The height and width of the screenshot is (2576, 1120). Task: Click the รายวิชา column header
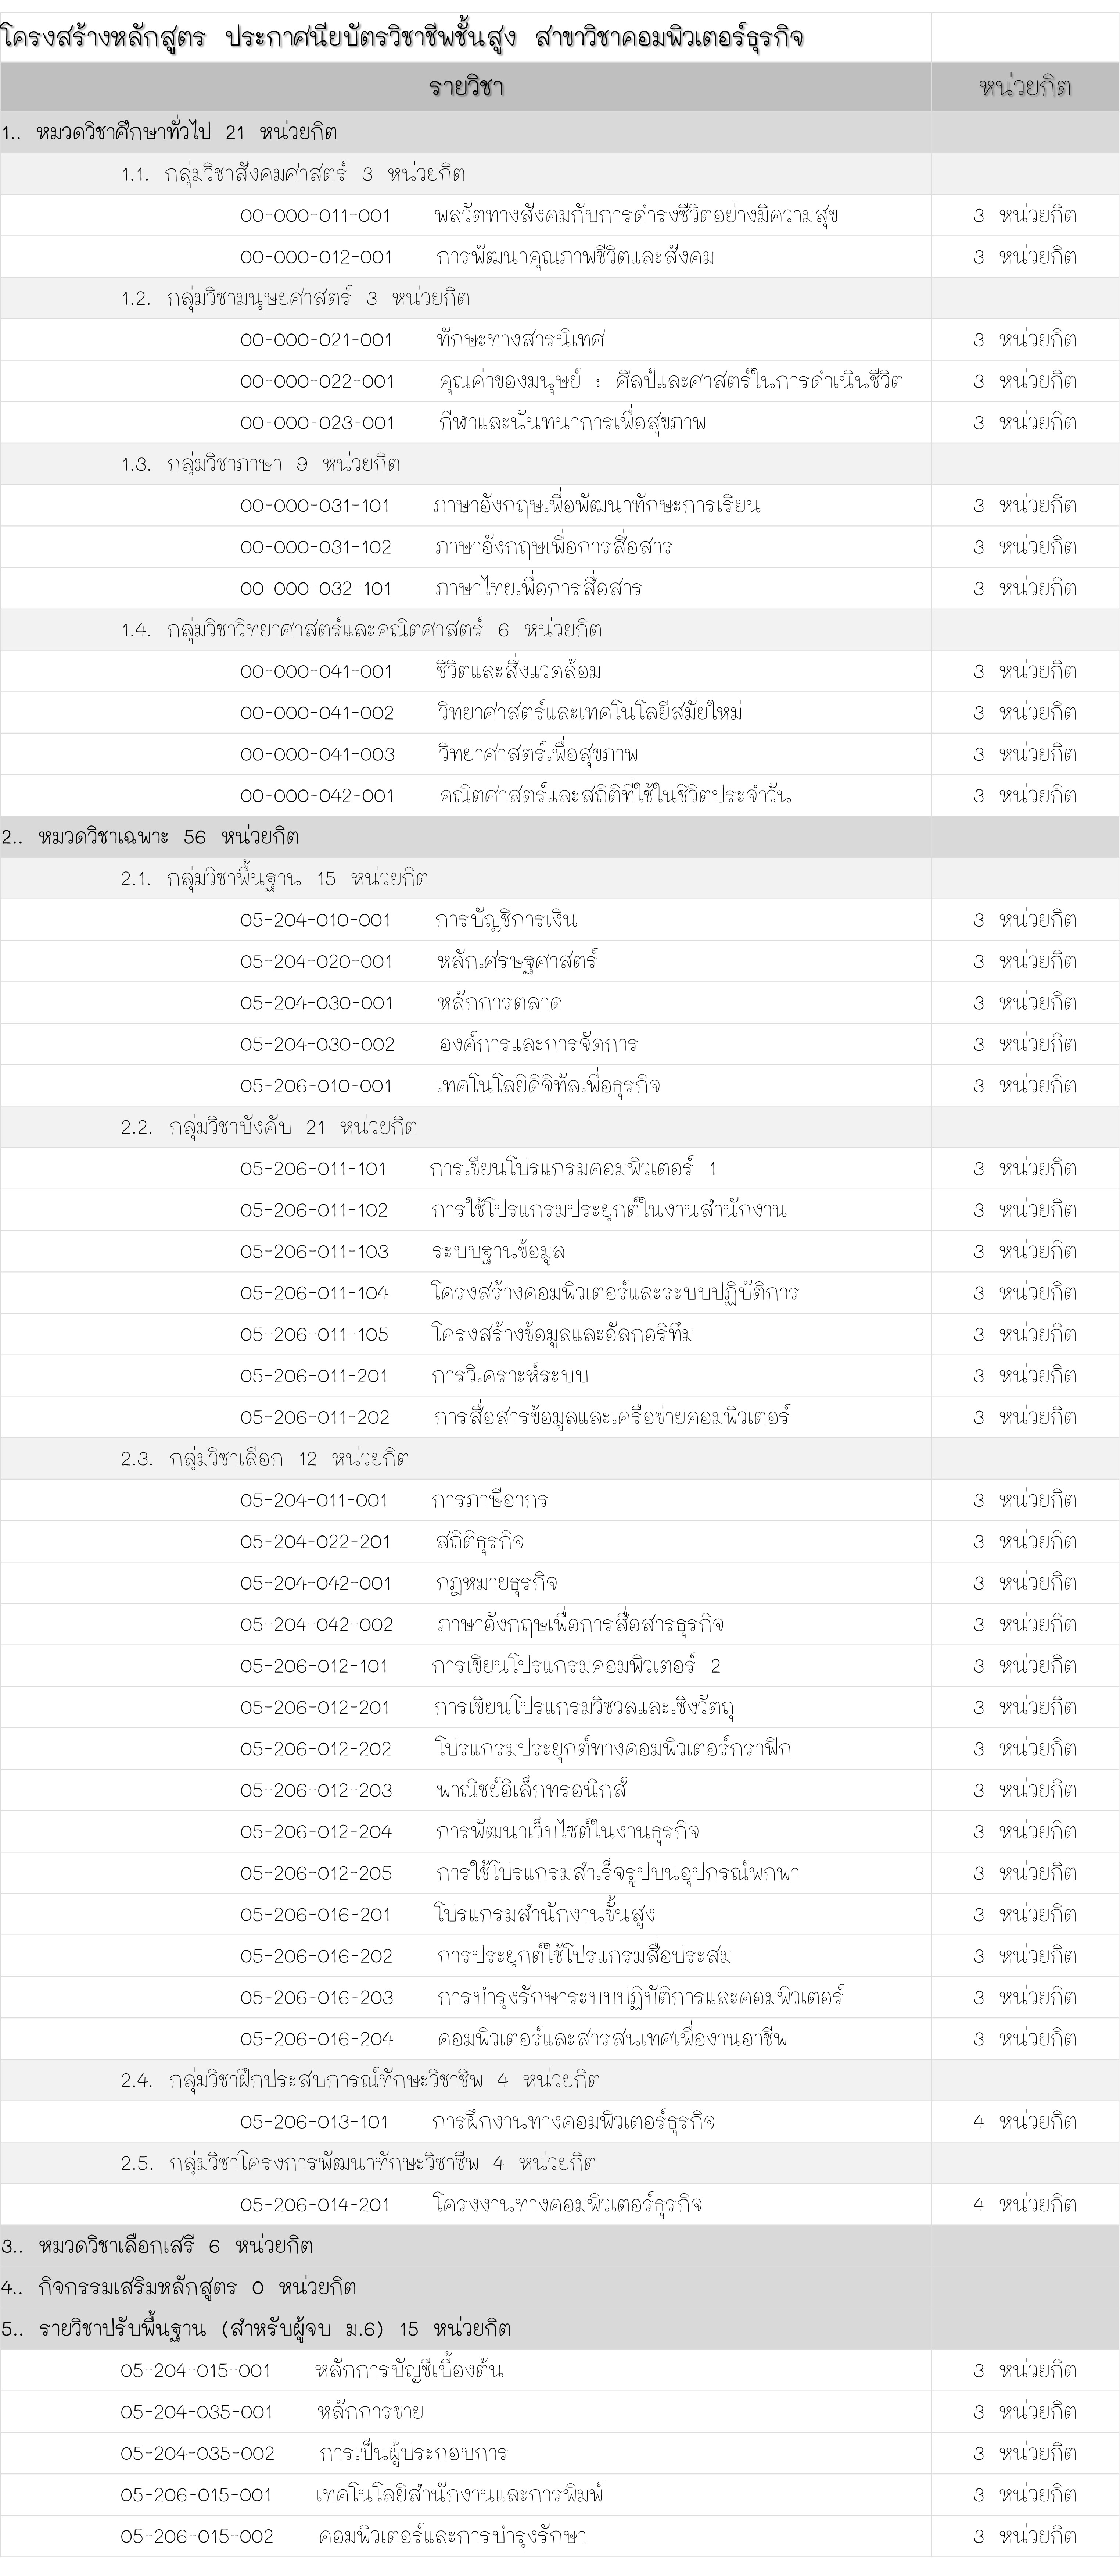466,87
